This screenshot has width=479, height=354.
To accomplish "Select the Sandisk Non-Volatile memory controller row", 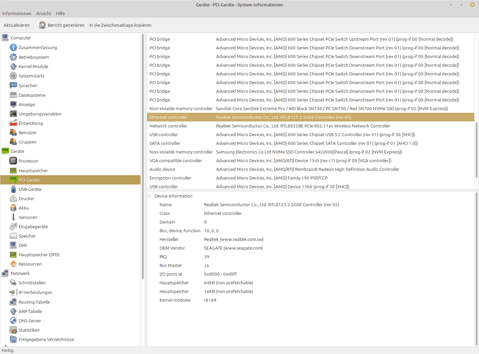I will tap(311, 108).
